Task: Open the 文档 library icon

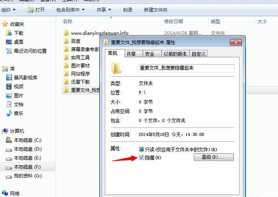Action: pyautogui.click(x=9, y=104)
